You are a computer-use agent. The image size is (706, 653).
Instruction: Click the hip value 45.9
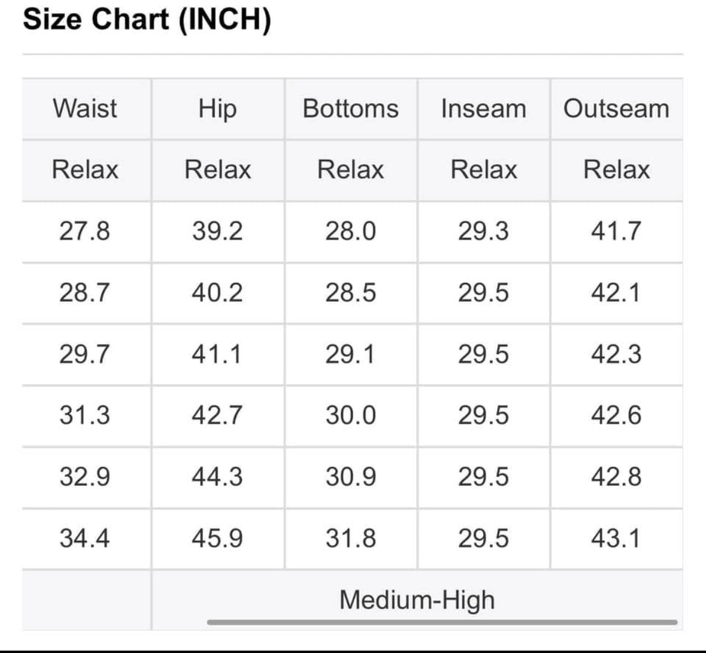pyautogui.click(x=217, y=538)
